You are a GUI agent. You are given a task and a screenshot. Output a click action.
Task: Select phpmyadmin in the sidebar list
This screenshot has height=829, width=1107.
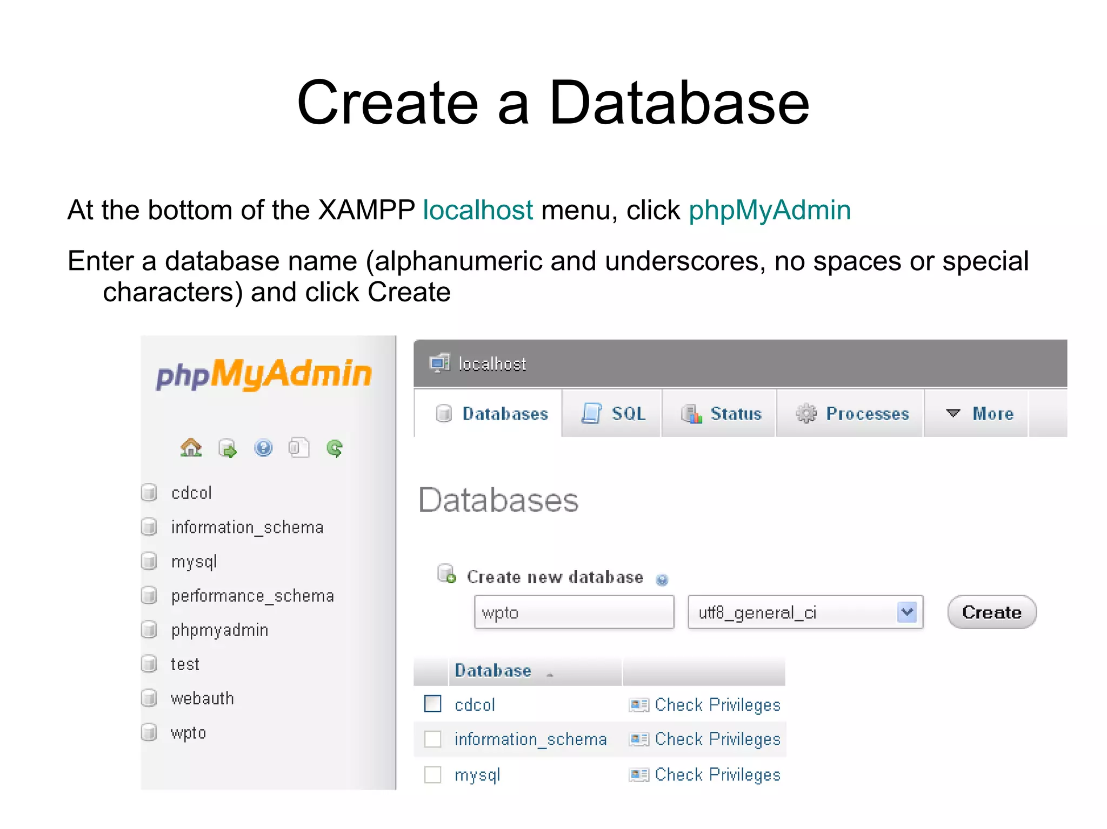(219, 630)
